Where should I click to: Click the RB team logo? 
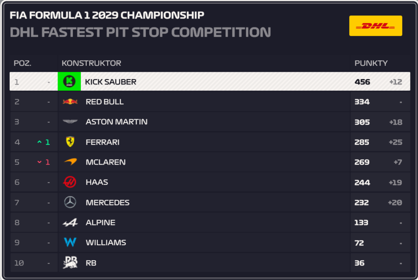pos(70,263)
